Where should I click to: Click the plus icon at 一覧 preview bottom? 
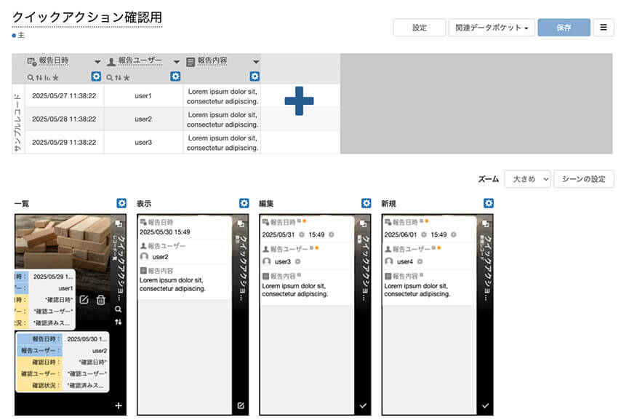point(119,405)
